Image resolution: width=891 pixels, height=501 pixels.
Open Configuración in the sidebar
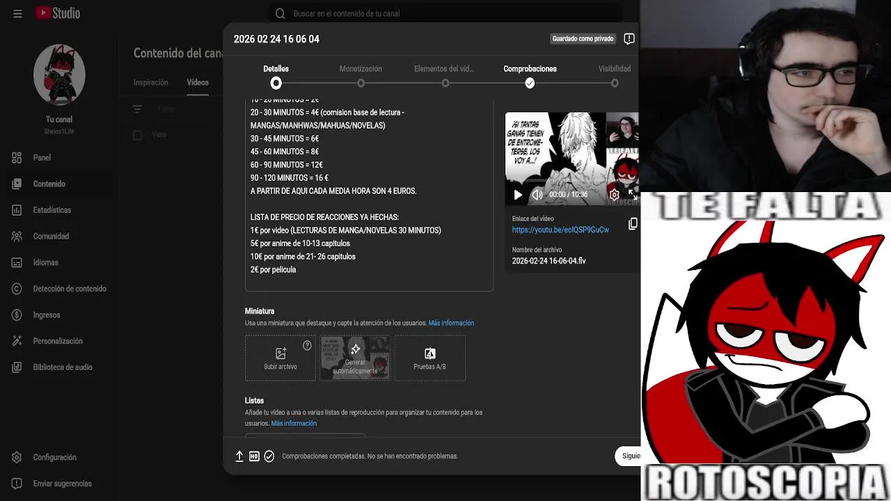[59, 457]
